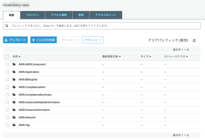Focus the prefix search input field
This screenshot has width=205, height=140.
(x=102, y=26)
